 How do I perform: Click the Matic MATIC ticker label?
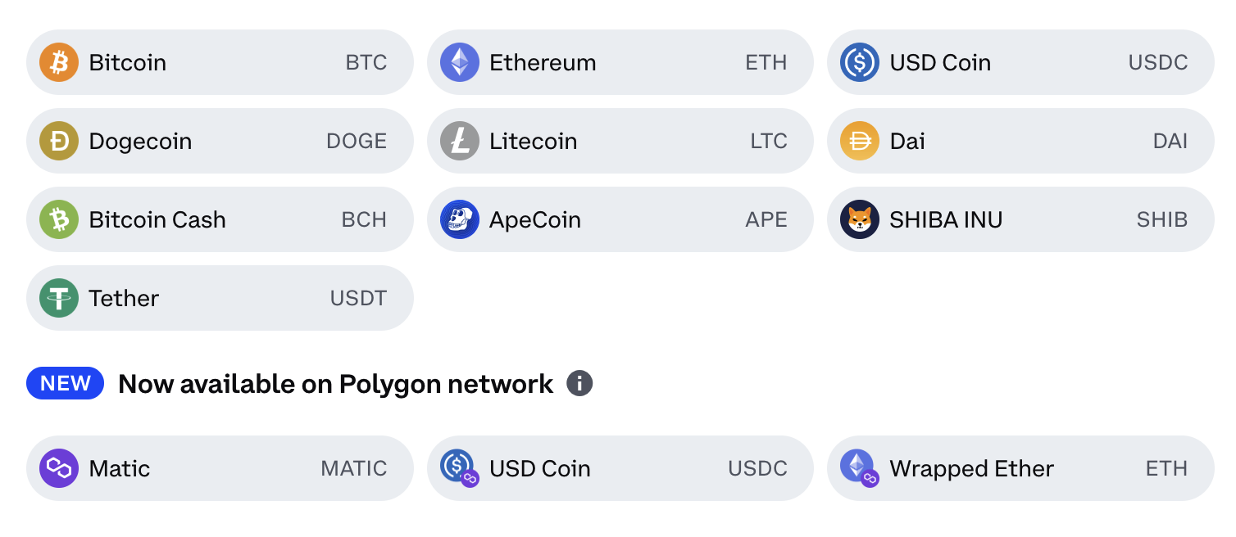[x=354, y=468]
